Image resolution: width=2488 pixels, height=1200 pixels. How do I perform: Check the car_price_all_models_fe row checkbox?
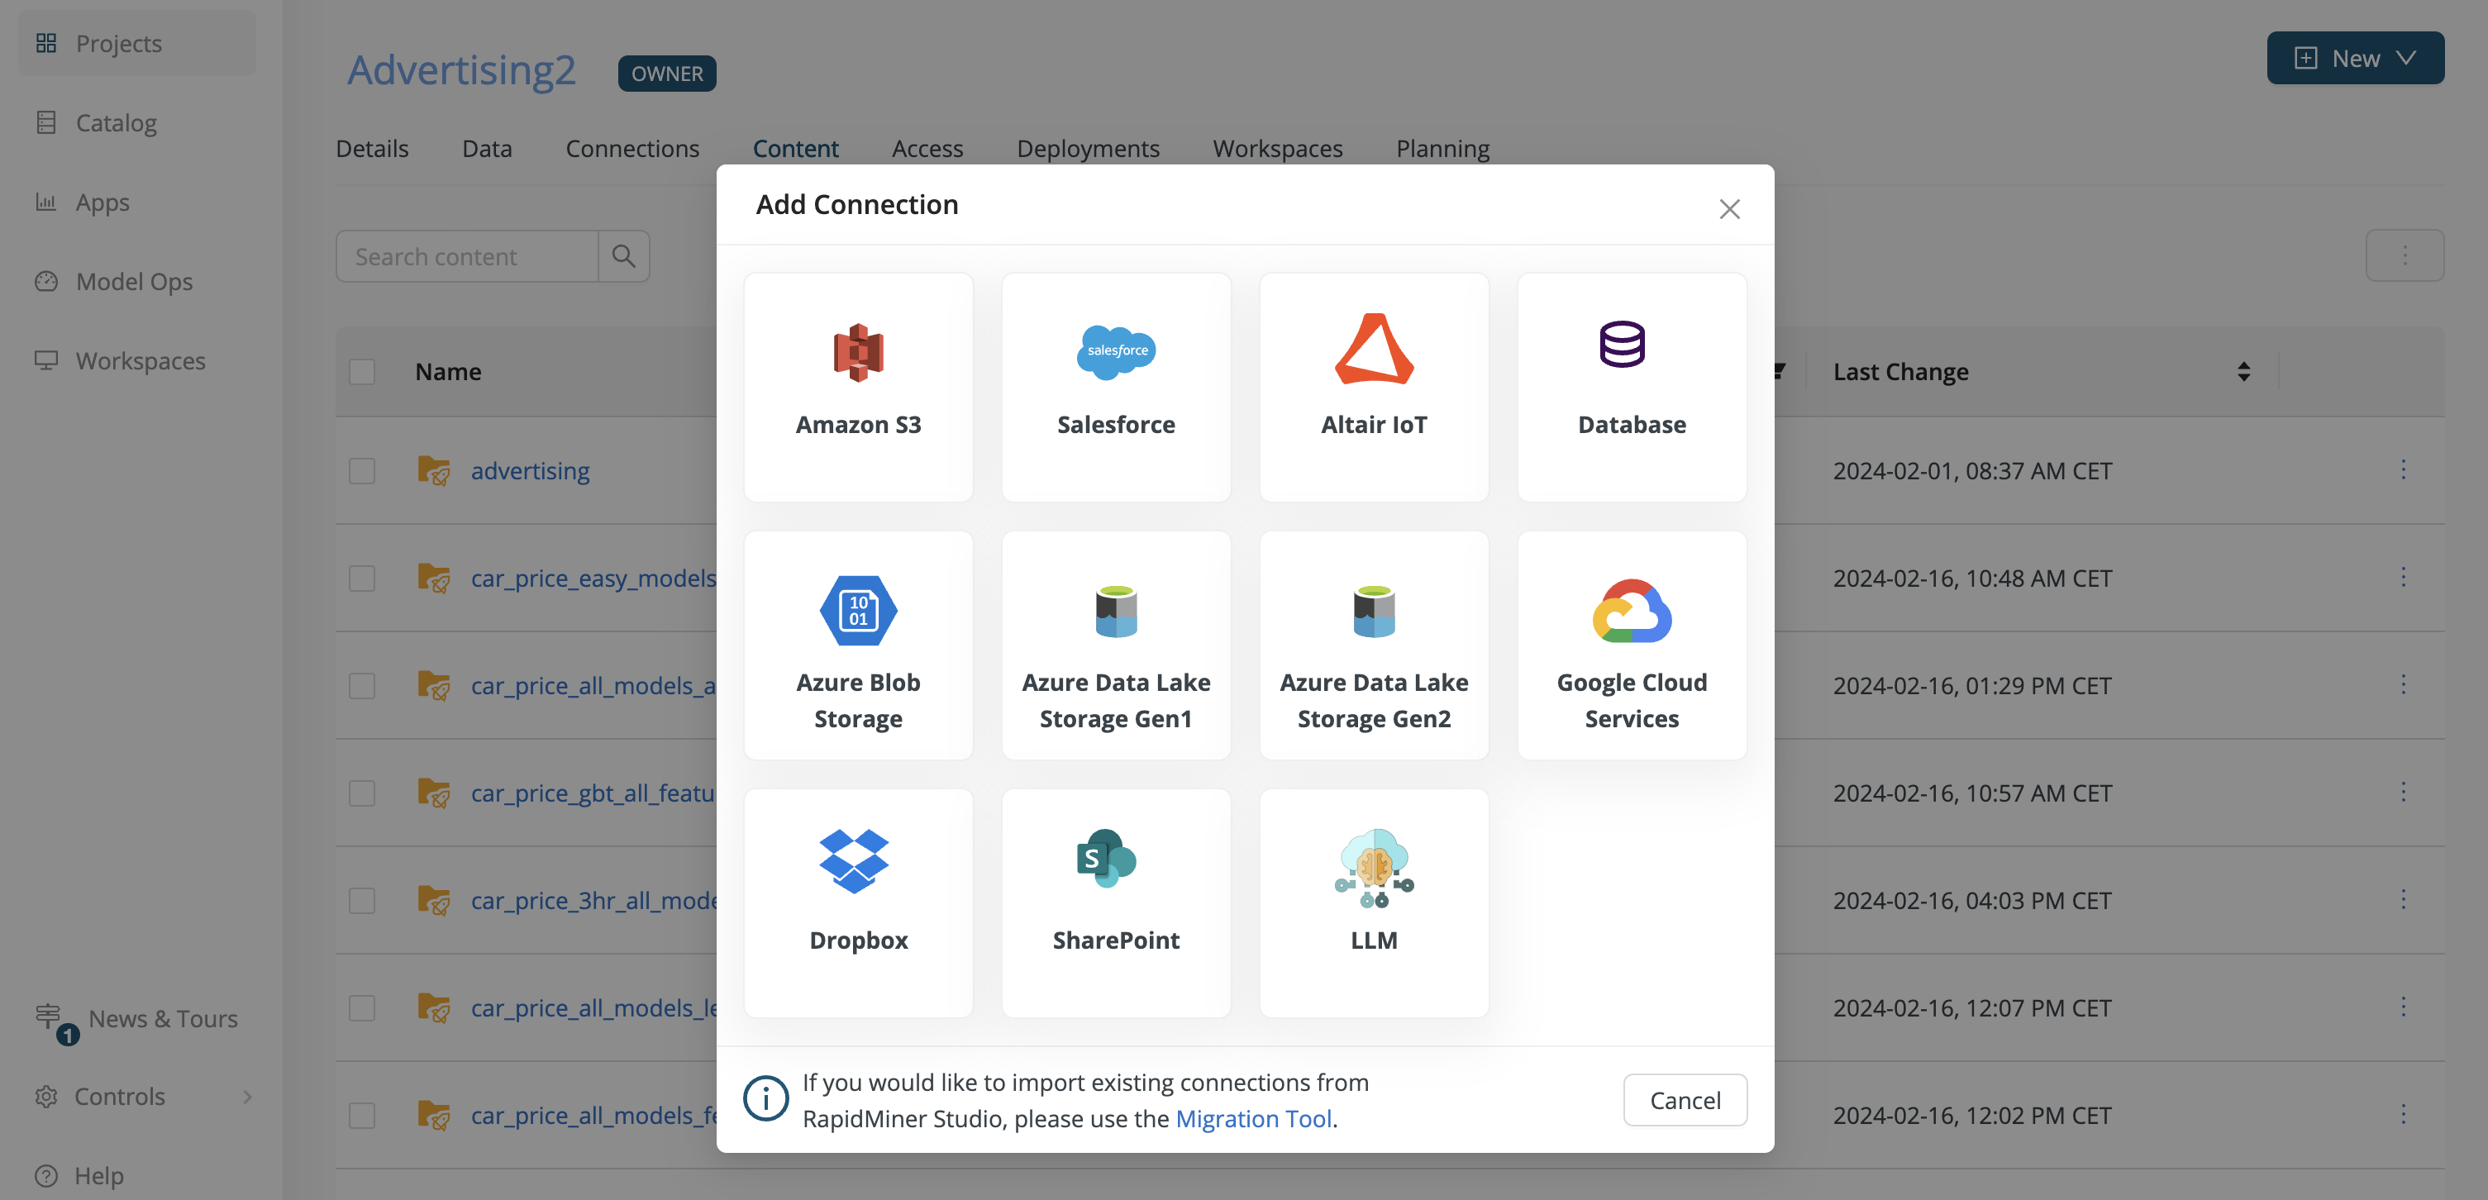click(x=362, y=1115)
